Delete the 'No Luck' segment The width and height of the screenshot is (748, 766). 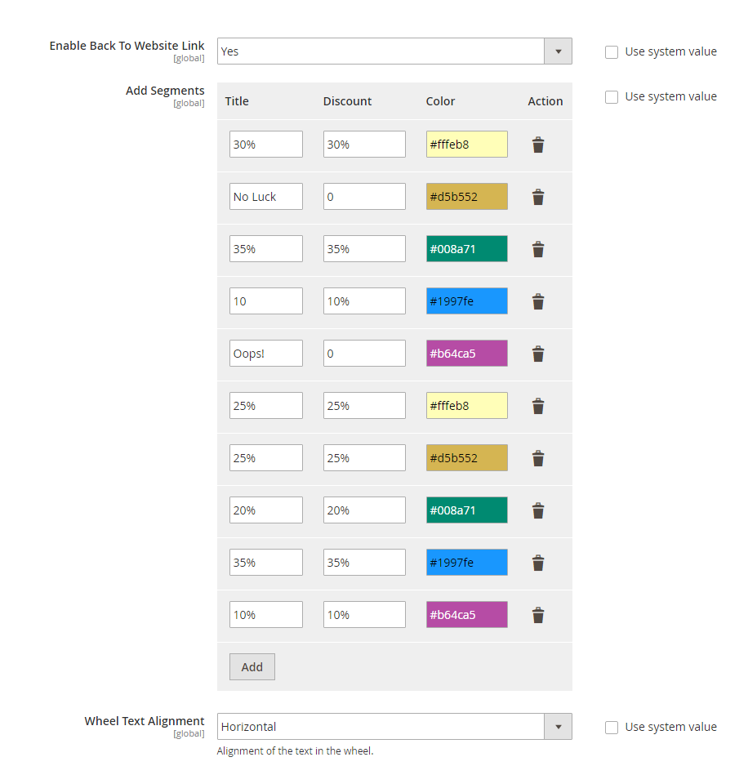(537, 197)
